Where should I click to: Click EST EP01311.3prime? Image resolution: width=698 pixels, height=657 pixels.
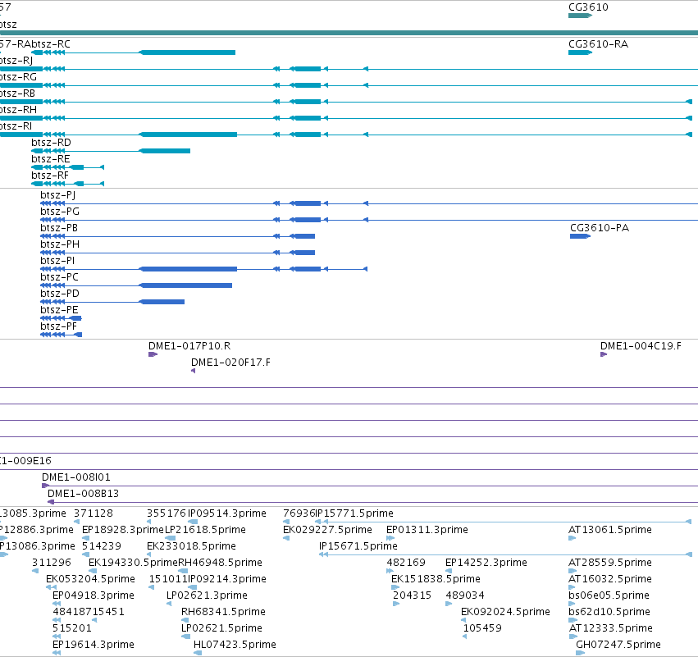(427, 530)
